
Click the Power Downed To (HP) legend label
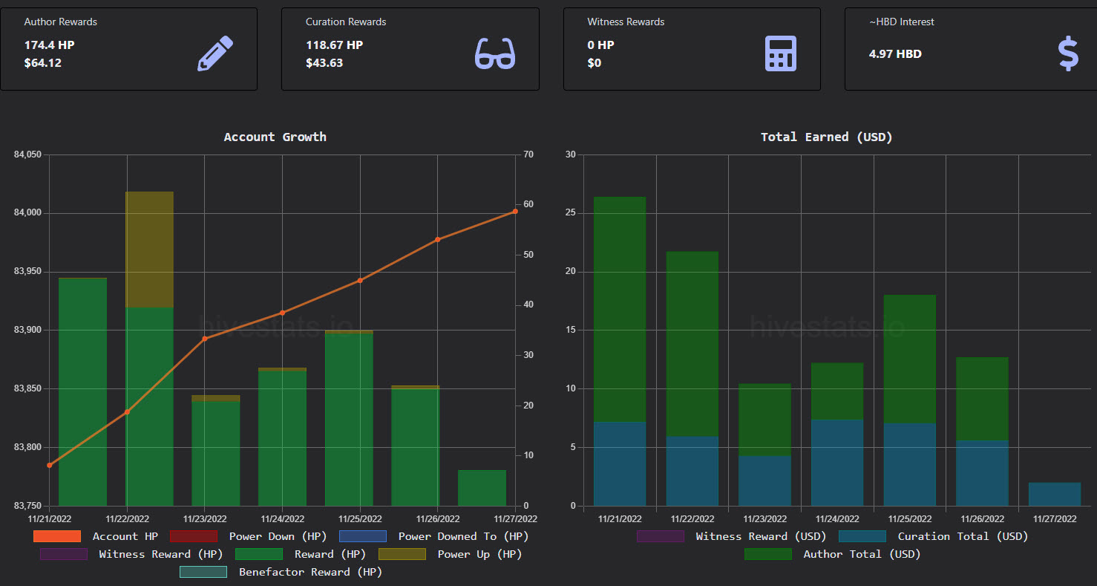[x=464, y=536]
